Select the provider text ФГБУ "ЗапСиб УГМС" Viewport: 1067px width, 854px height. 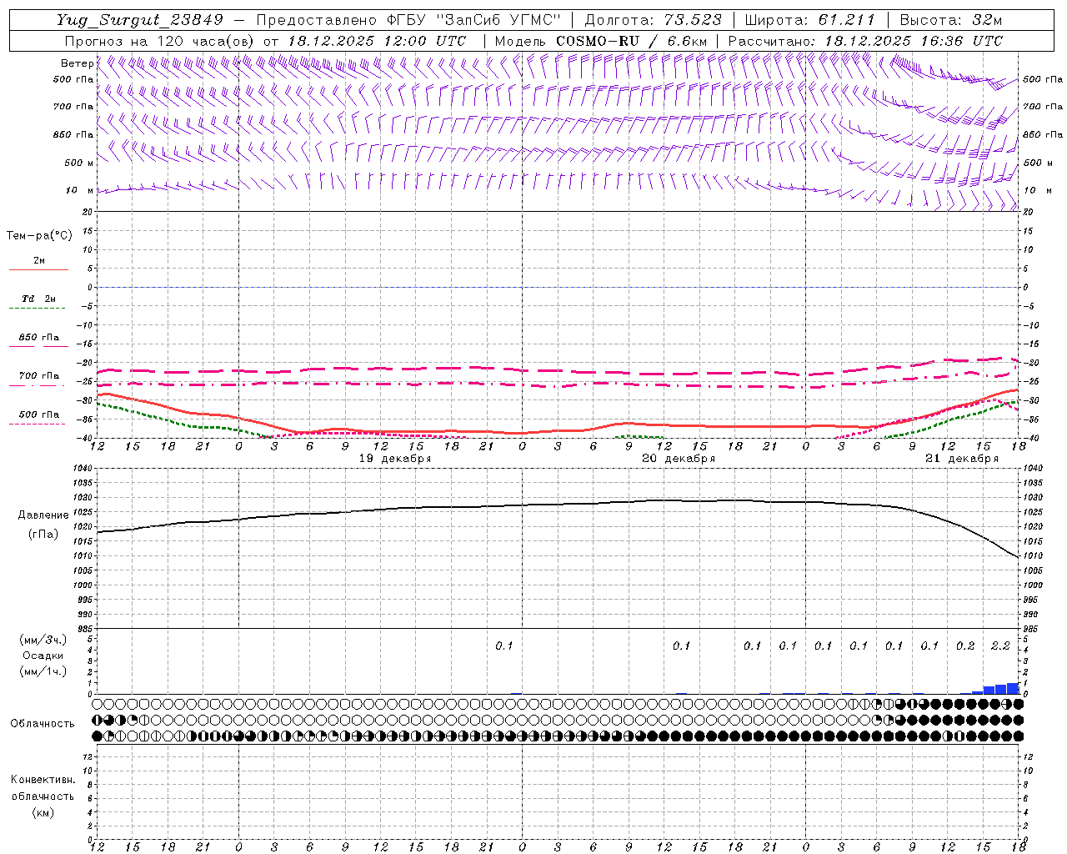(473, 20)
